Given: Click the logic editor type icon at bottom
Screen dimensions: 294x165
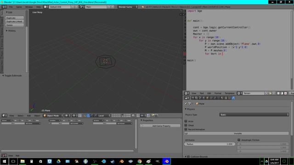Looking at the screenshot, I should point(4,155).
